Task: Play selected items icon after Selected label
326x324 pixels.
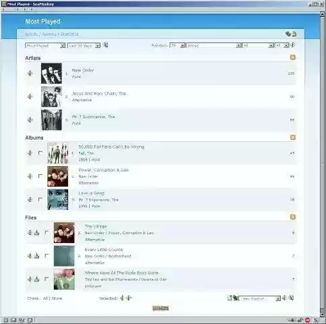Action: coord(122,298)
